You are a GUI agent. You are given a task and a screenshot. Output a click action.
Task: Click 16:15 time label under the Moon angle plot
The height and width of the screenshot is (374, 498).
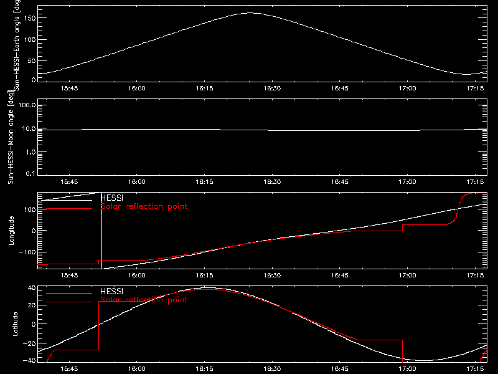click(205, 181)
